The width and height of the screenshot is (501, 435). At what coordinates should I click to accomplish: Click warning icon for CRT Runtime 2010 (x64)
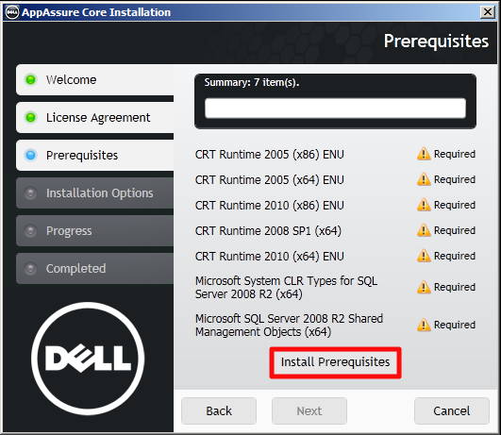pos(424,256)
